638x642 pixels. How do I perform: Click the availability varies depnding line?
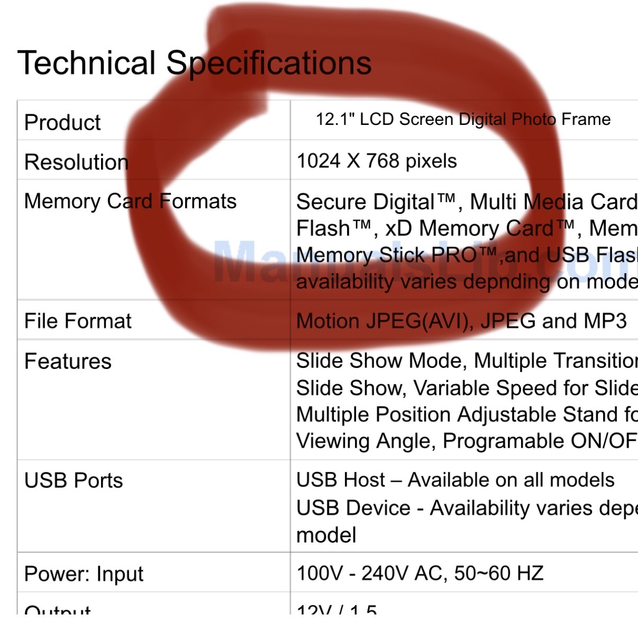467,282
